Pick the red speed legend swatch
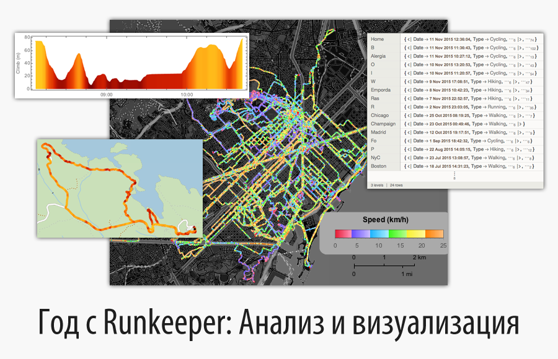Screen dimensions: 558x359 (x=343, y=233)
